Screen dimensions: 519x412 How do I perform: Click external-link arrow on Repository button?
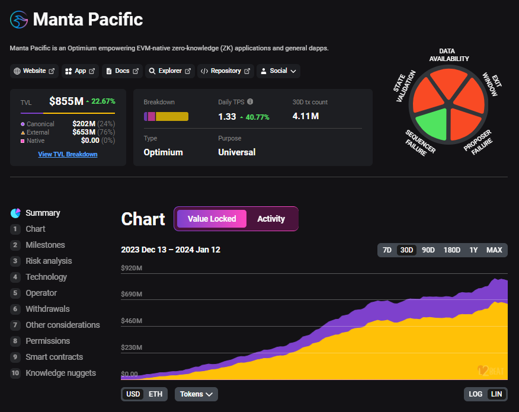tap(247, 71)
